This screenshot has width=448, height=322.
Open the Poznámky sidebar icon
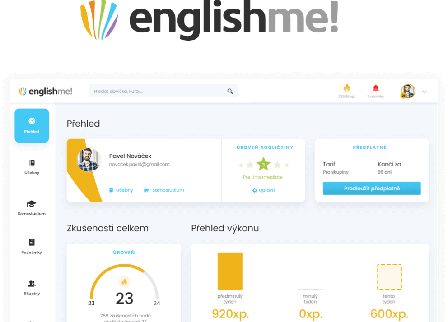coord(31,246)
